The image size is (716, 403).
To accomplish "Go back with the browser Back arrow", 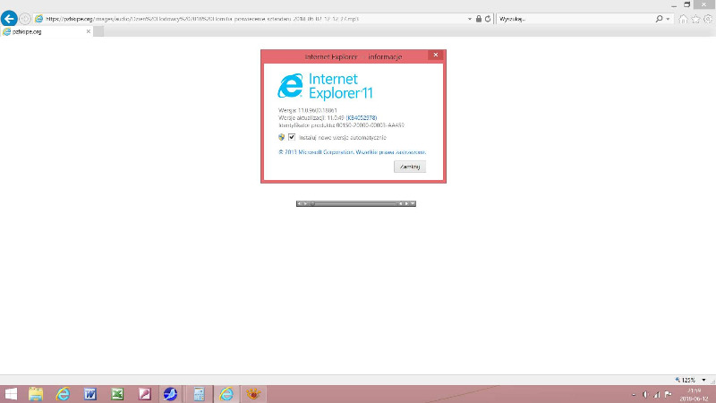I will (9, 19).
